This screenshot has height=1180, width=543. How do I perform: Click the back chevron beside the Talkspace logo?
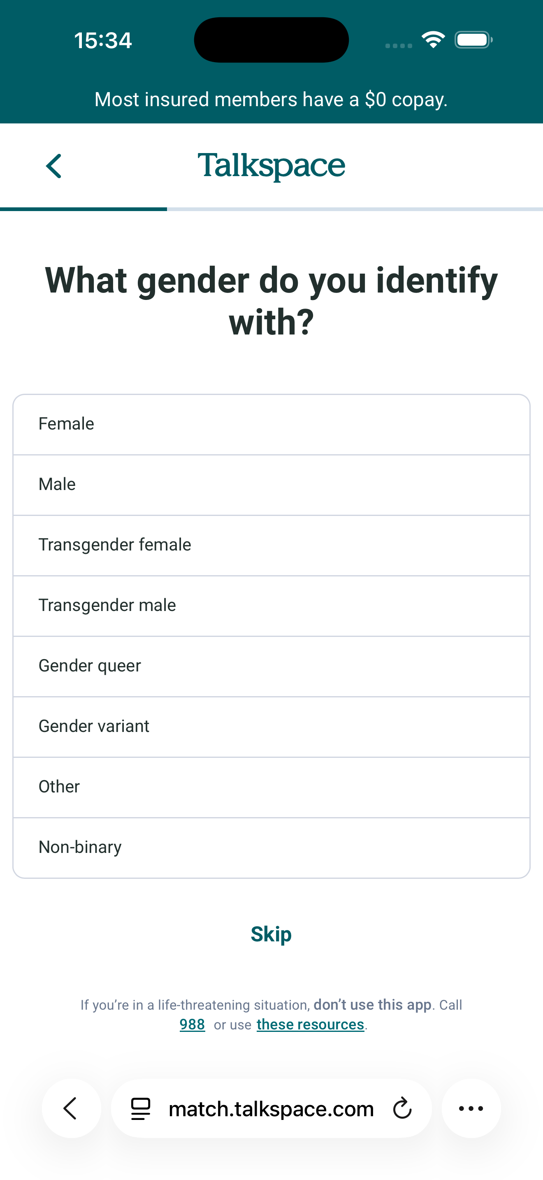point(54,166)
